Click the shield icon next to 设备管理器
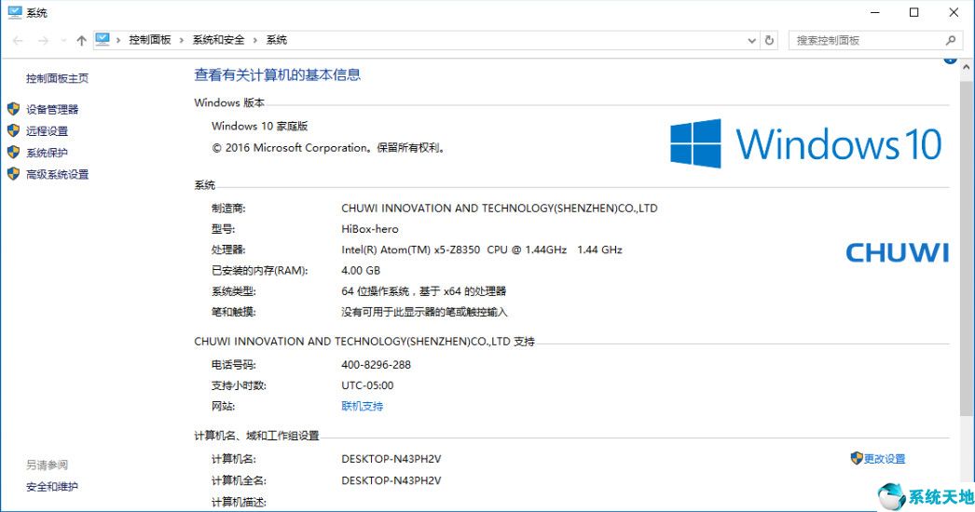This screenshot has width=975, height=512. point(14,109)
